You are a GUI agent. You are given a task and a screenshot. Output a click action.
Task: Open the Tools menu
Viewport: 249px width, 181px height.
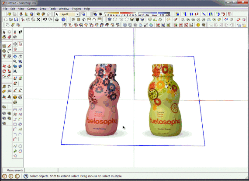point(52,9)
